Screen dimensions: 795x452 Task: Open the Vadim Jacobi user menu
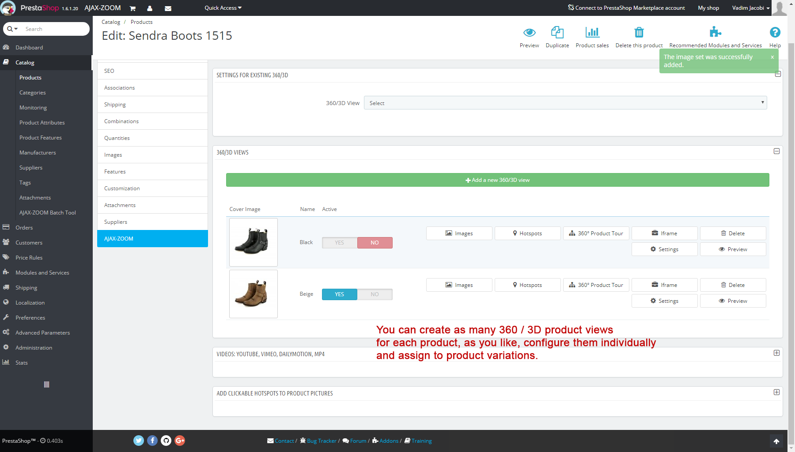click(x=750, y=8)
